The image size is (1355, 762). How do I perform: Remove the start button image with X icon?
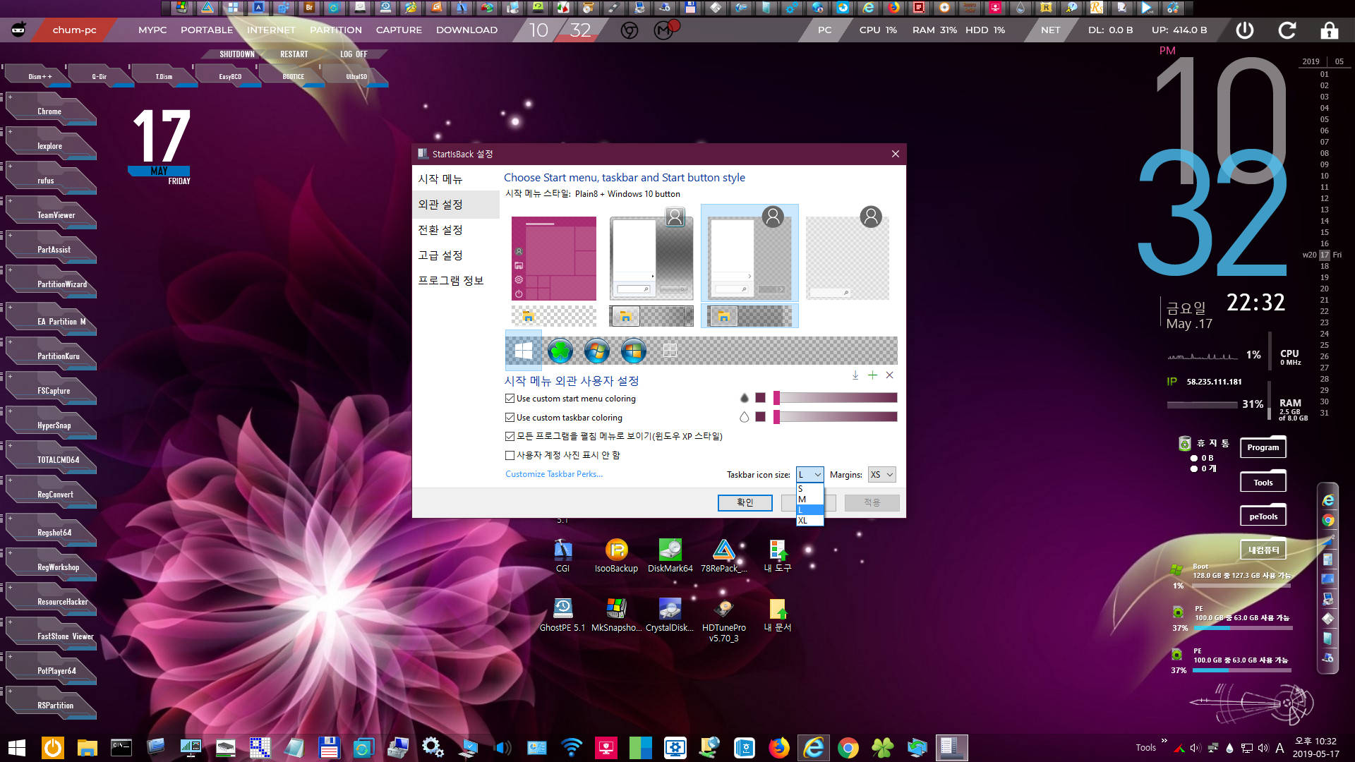889,375
